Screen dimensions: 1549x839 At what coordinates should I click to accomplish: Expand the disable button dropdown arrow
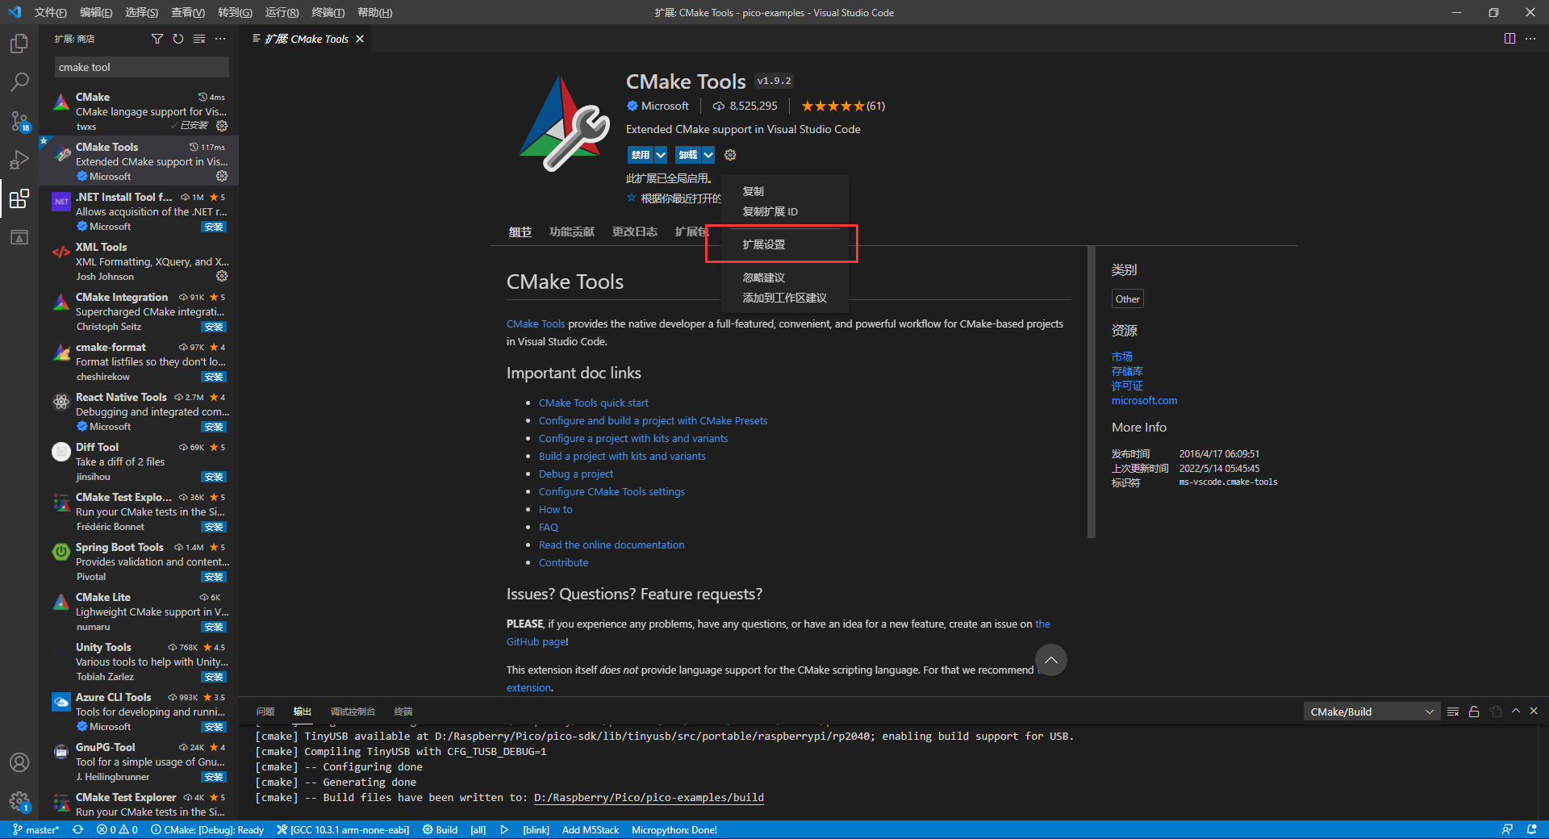[x=661, y=155]
